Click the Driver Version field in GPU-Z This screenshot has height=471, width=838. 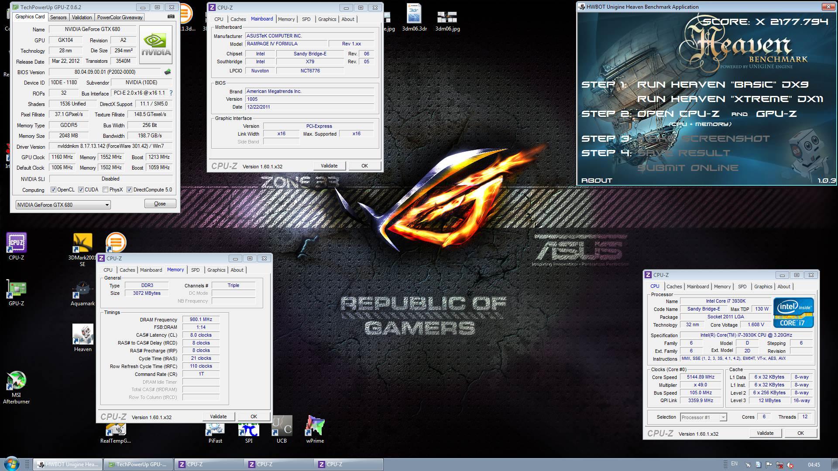point(110,147)
